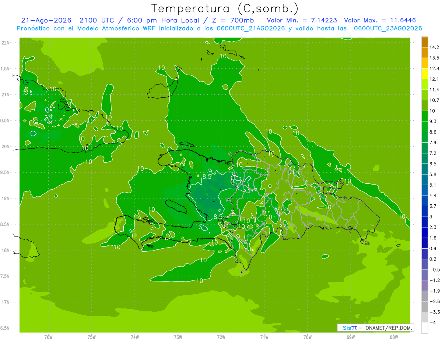The height and width of the screenshot is (342, 442).
Task: Click the '76W' longitude axis label
Action: click(x=48, y=337)
